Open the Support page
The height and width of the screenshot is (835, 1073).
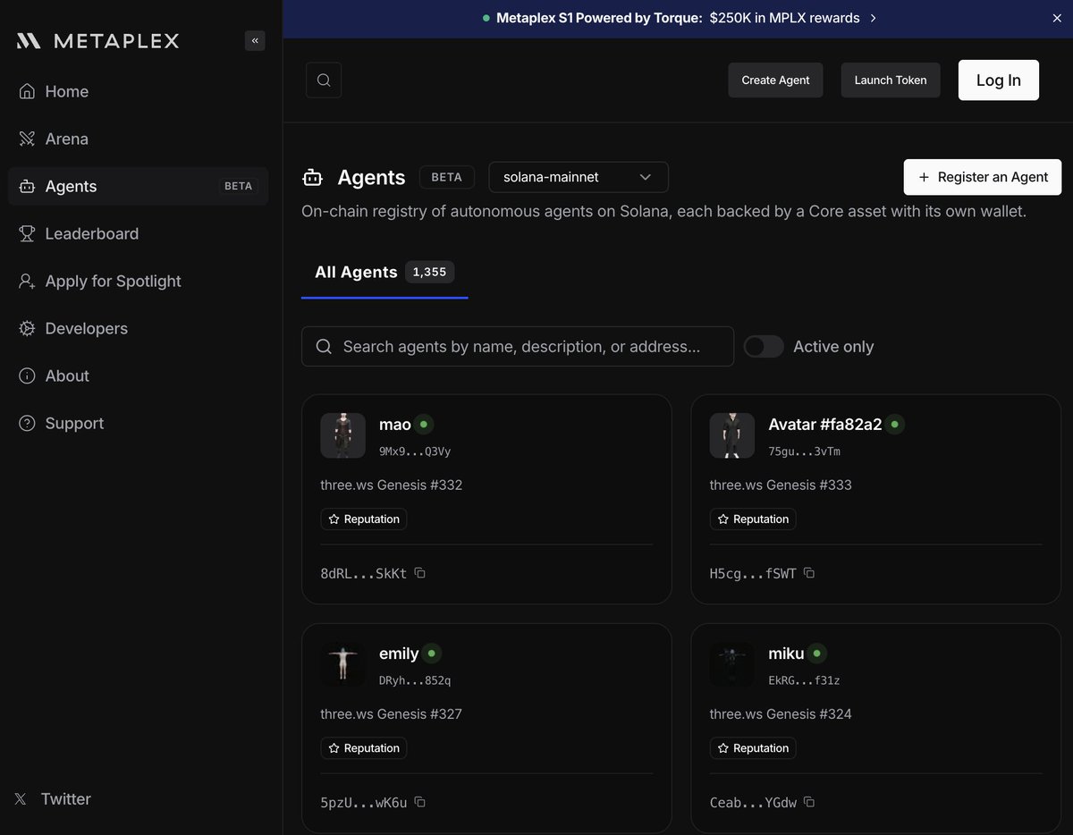click(x=139, y=423)
